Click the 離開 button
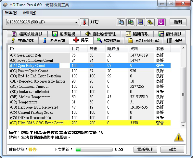193x158 pixels. pos(178,22)
